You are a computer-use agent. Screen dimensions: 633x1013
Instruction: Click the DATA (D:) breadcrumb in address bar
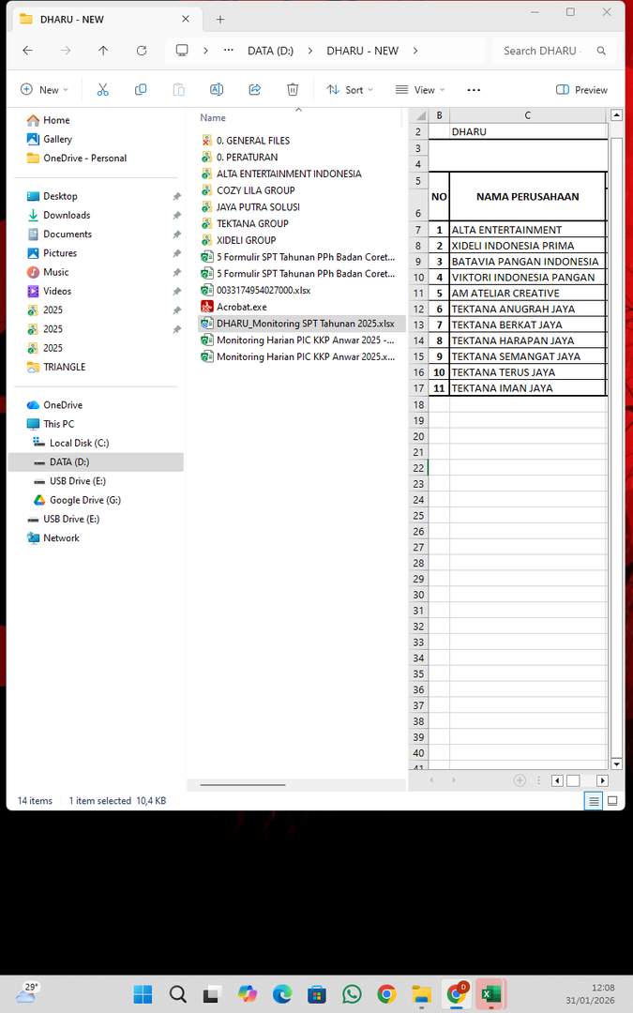270,51
